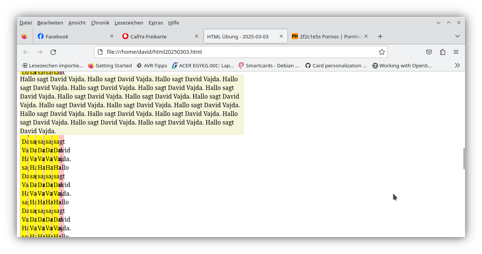The width and height of the screenshot is (482, 254).
Task: Click the globe icon for Working with OpenS
Action: point(375,65)
